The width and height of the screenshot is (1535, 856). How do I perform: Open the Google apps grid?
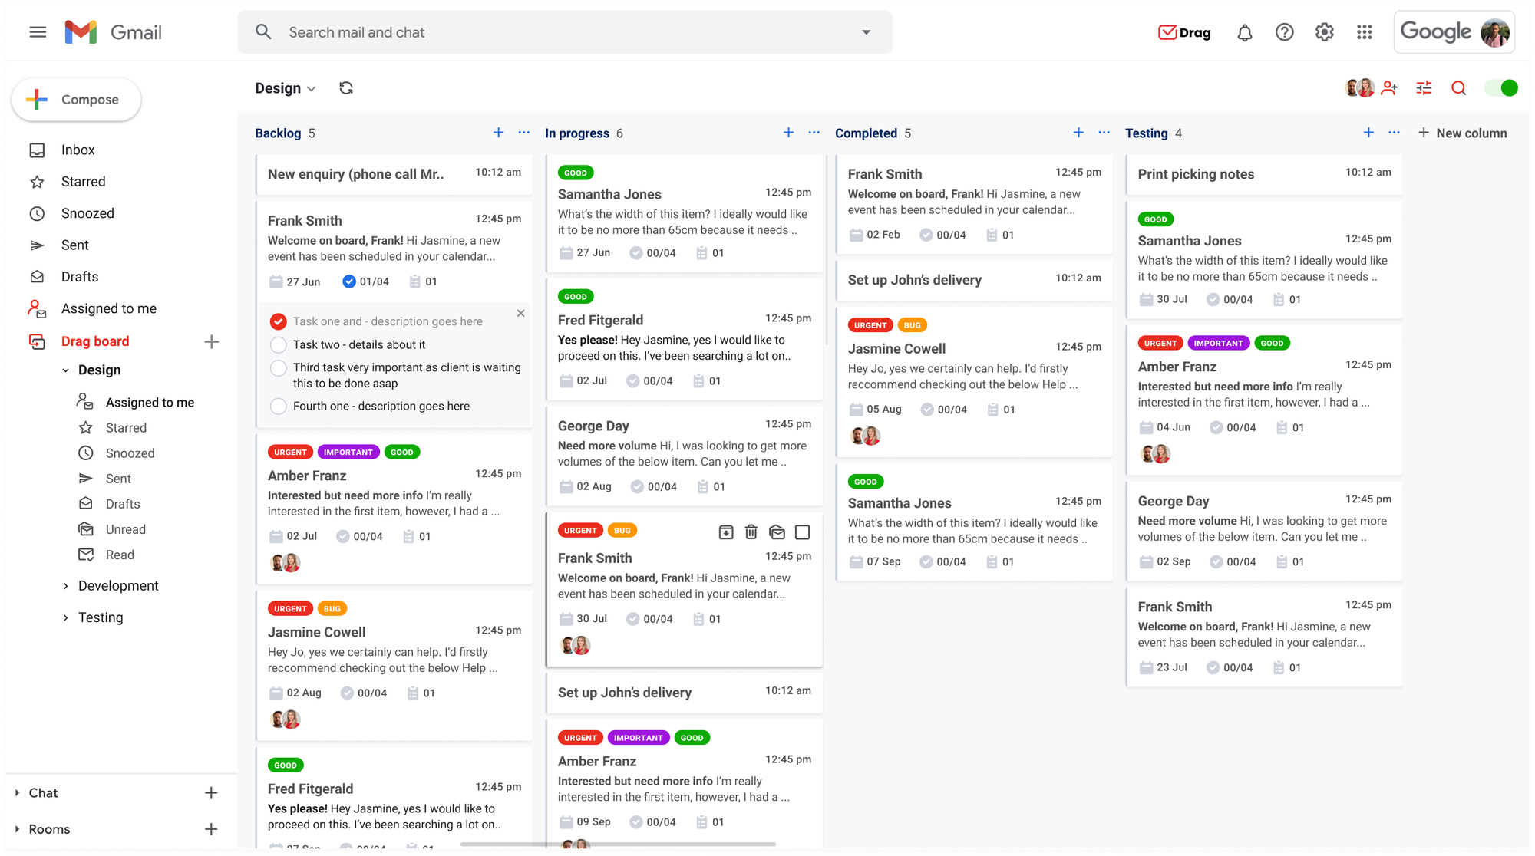pos(1364,32)
